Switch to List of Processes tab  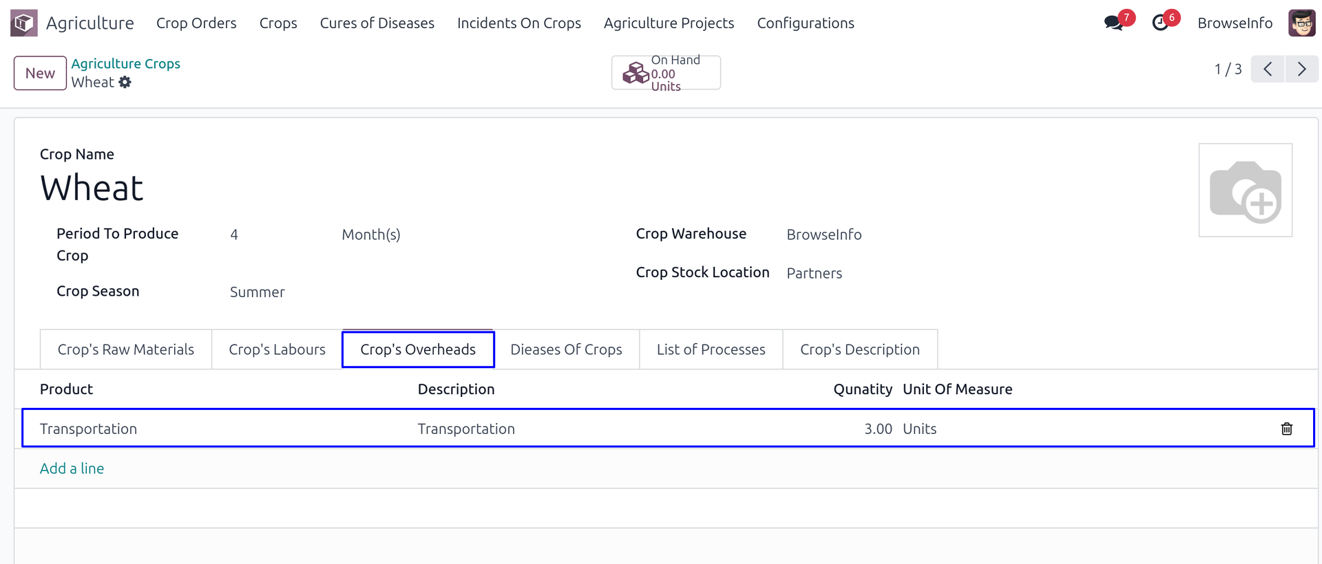pyautogui.click(x=711, y=349)
